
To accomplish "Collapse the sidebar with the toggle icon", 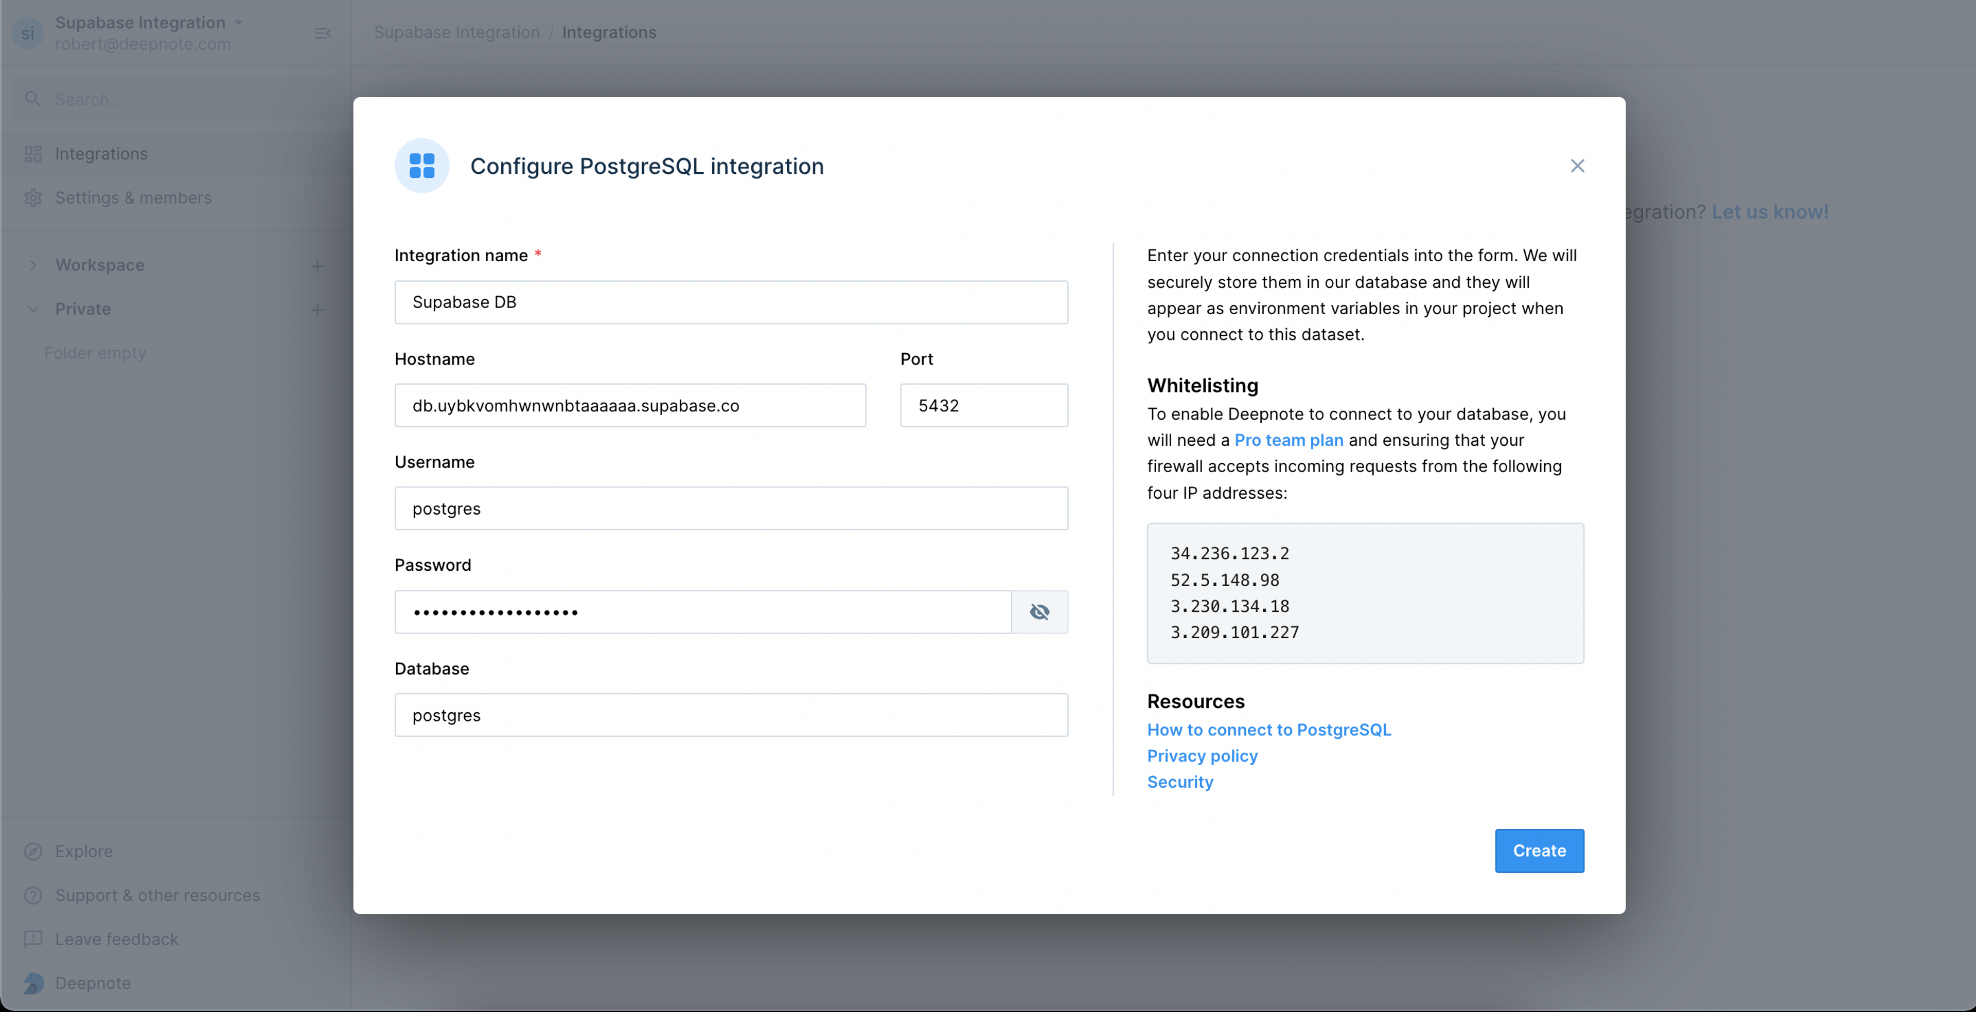I will 323,33.
